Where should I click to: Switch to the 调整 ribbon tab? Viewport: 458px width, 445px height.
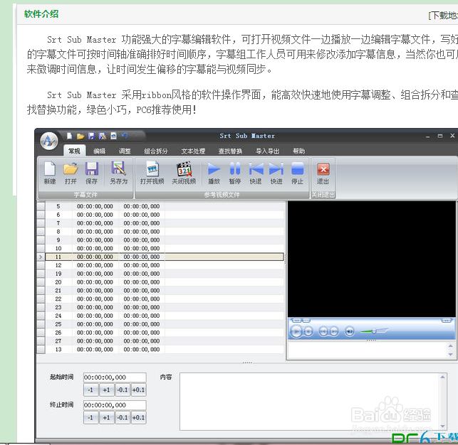pos(125,151)
